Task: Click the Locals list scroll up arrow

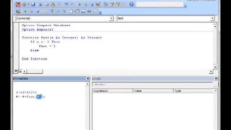Action: [x=216, y=91]
